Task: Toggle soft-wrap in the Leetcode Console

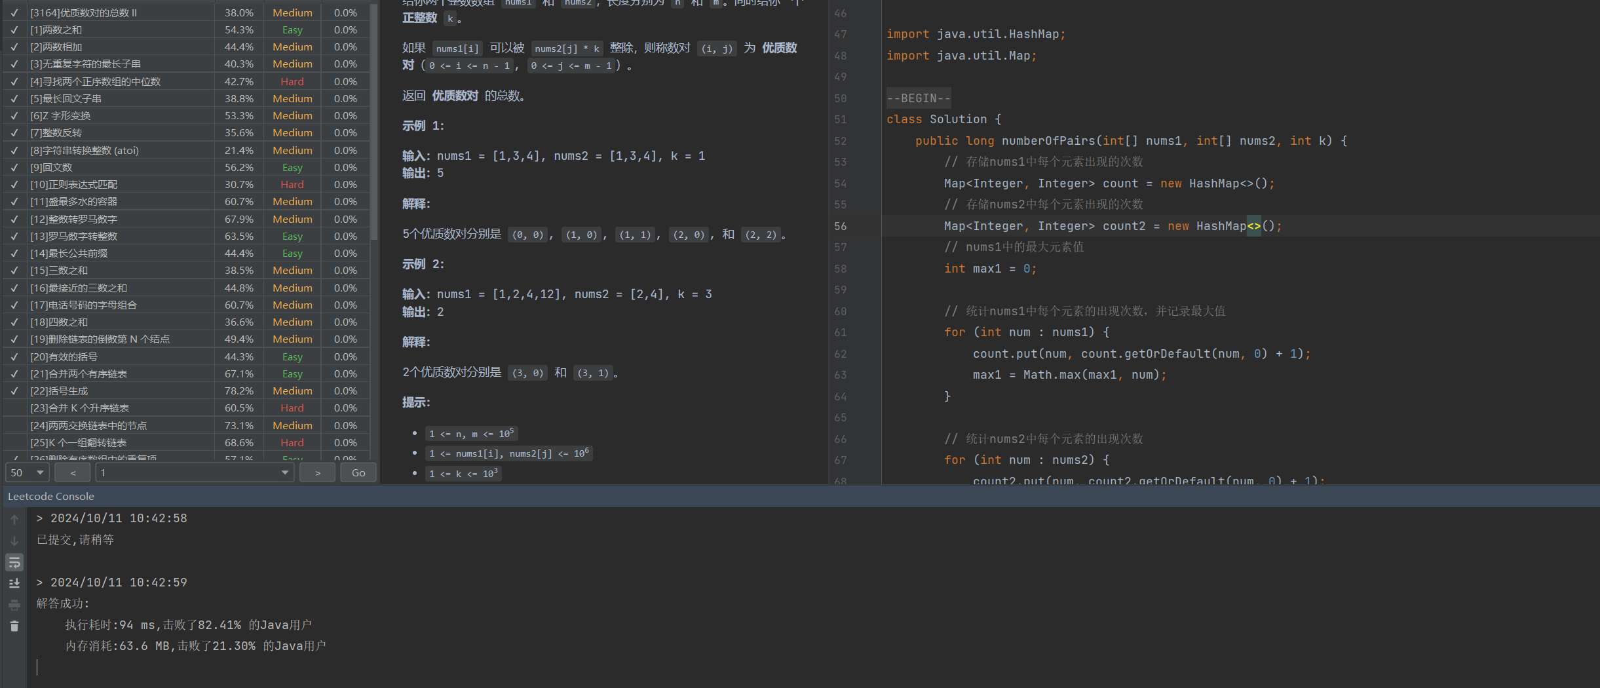Action: click(x=14, y=562)
